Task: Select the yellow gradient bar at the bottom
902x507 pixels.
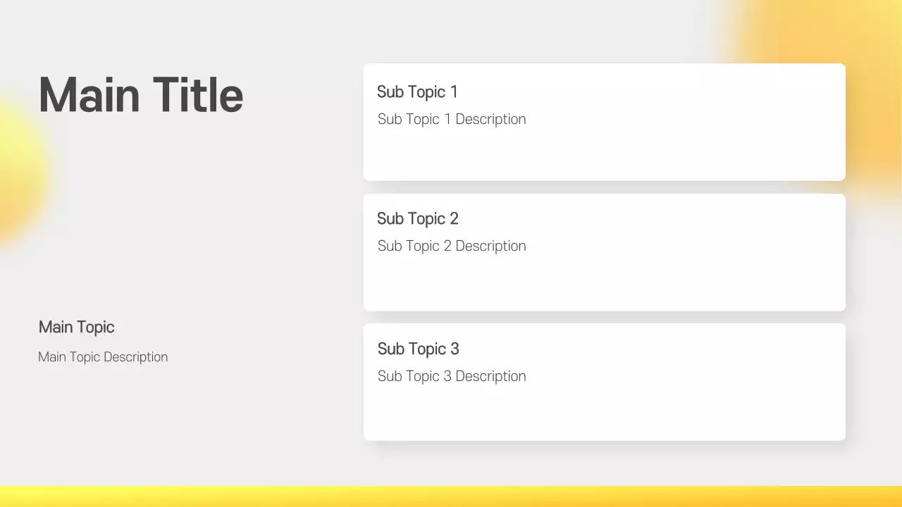Action: coord(451,496)
